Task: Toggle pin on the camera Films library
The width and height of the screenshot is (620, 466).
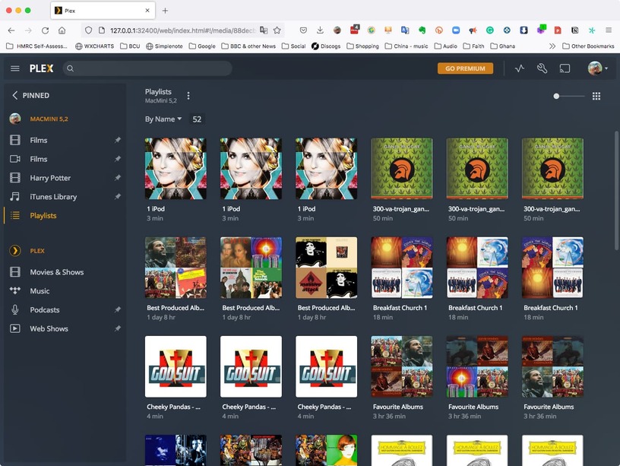Action: (x=118, y=159)
